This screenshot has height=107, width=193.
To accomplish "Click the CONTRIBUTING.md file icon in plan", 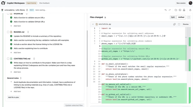I will tap(11, 59).
